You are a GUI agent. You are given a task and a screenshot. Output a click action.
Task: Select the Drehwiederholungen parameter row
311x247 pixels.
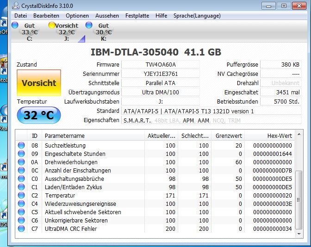(155, 162)
